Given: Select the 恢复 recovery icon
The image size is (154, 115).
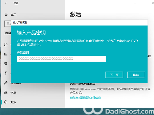Looking at the screenshot, I should click(x=6, y=92).
